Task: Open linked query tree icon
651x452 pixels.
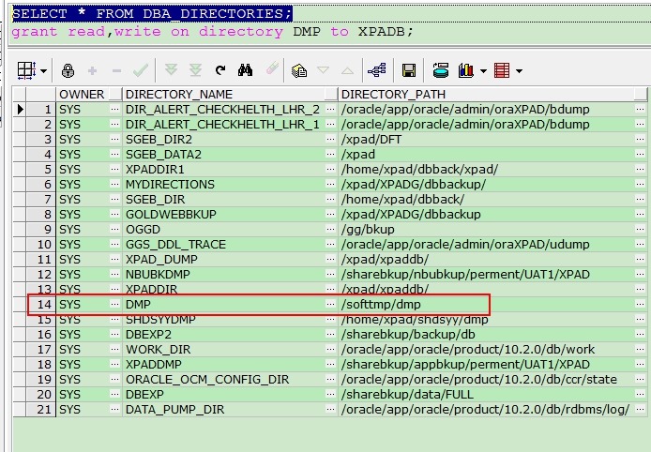Action: 376,70
